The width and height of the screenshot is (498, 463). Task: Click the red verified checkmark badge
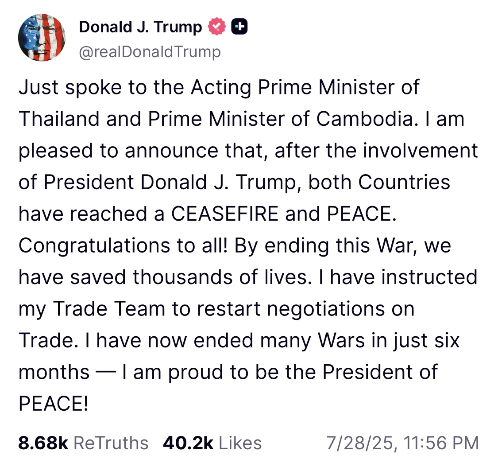coord(216,27)
